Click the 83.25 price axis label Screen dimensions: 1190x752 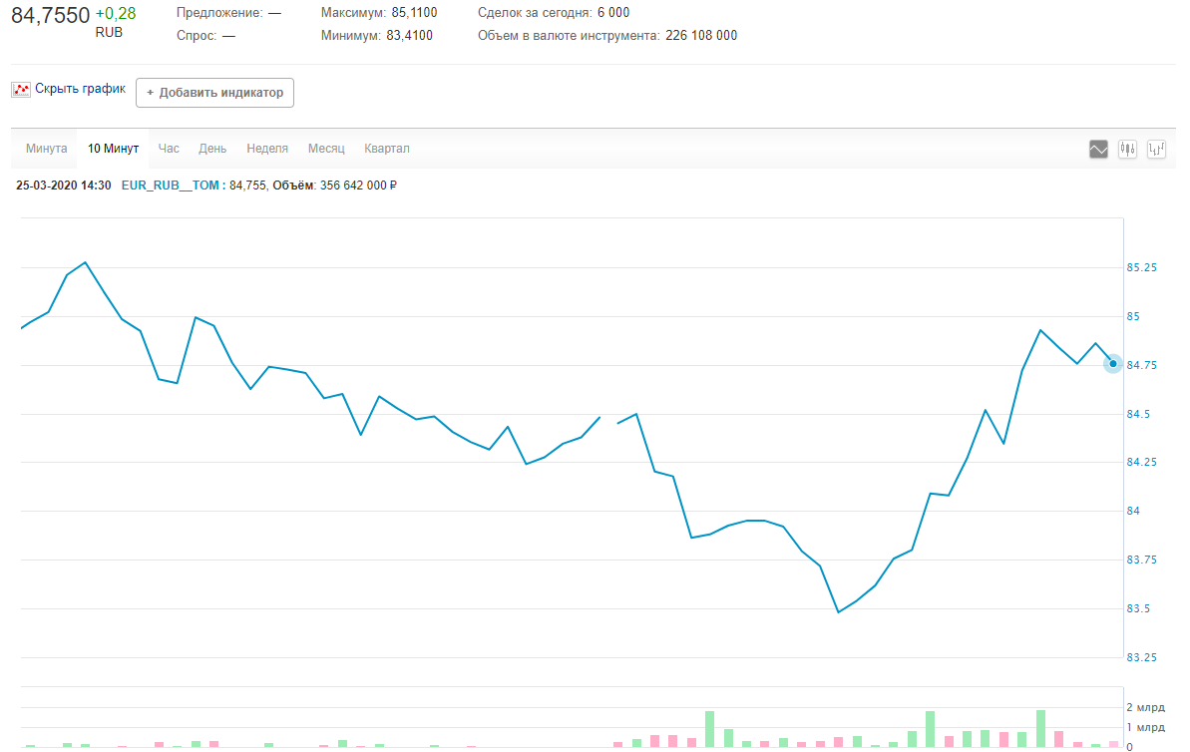pyautogui.click(x=1141, y=658)
